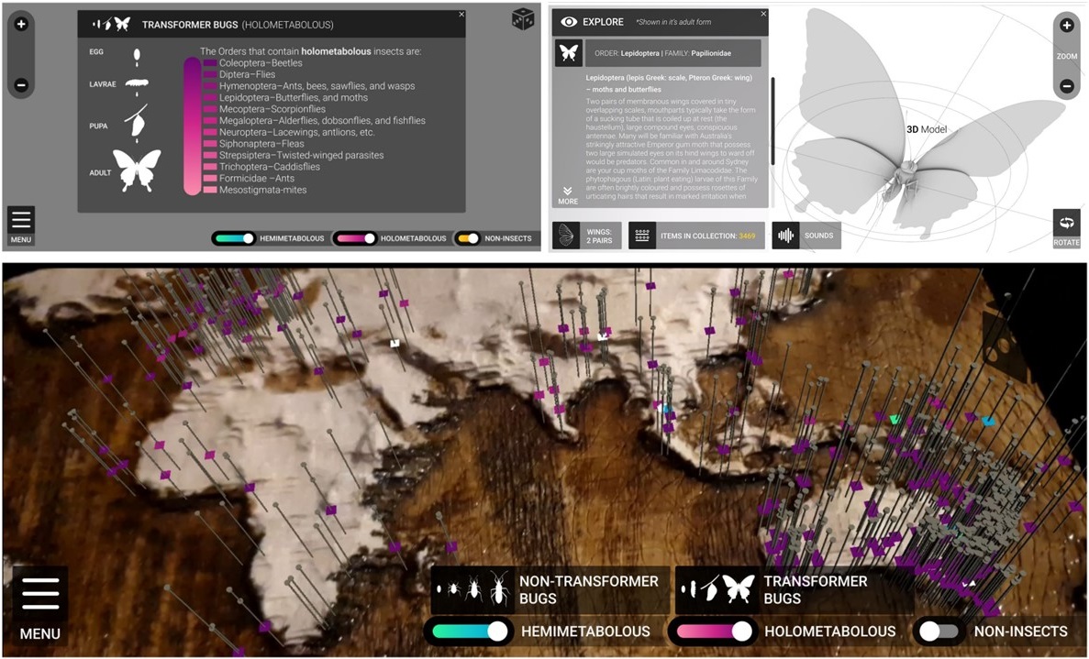The height and width of the screenshot is (659, 1089).
Task: Zoom in on 3D model plus button
Action: point(1066,26)
